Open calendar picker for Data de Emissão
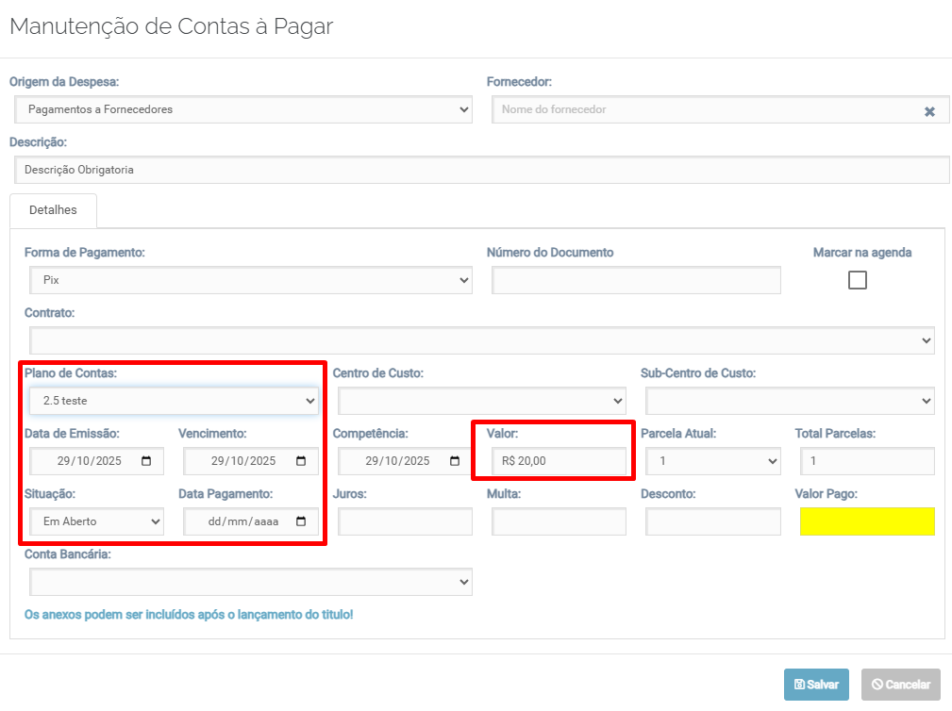Screen dimensions: 952x711 click(146, 461)
